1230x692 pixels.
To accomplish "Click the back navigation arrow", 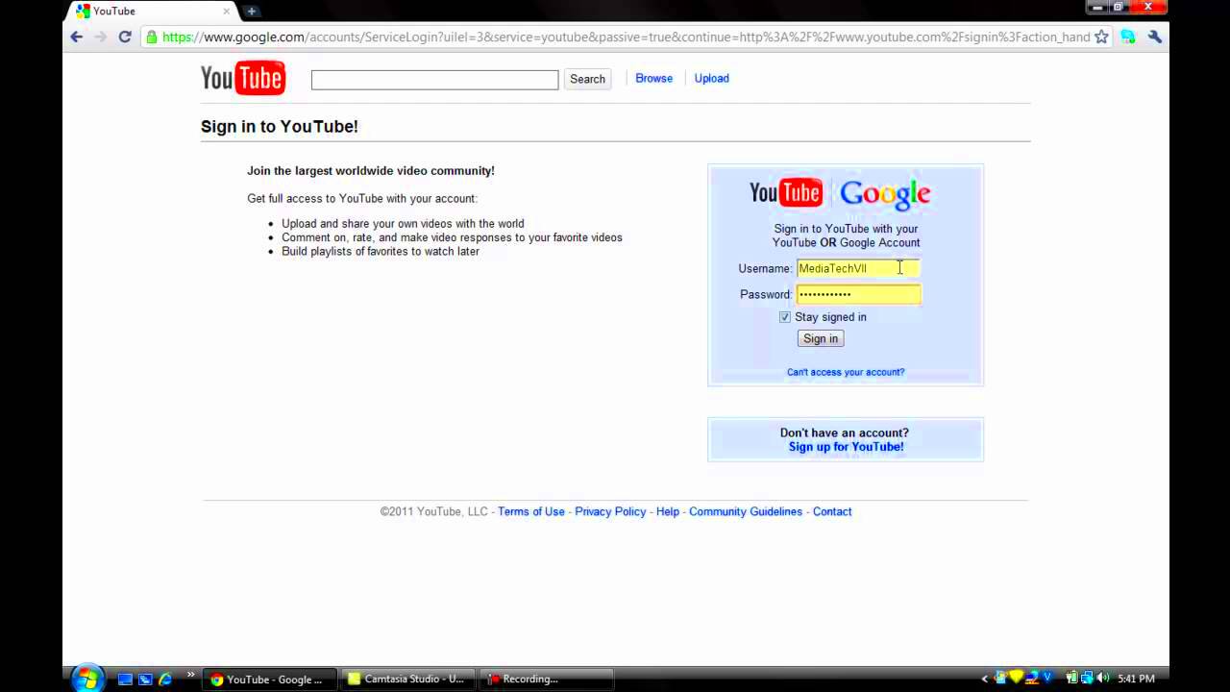I will (x=76, y=37).
